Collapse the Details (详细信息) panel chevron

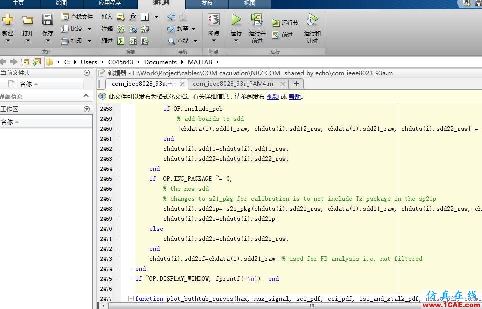(86, 96)
